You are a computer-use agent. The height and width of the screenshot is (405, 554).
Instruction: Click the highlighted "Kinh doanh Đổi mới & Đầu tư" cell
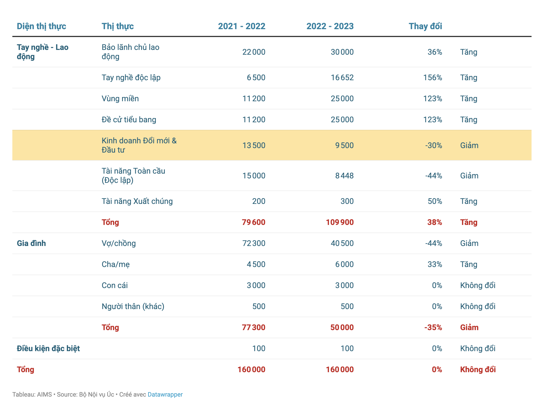coord(139,145)
